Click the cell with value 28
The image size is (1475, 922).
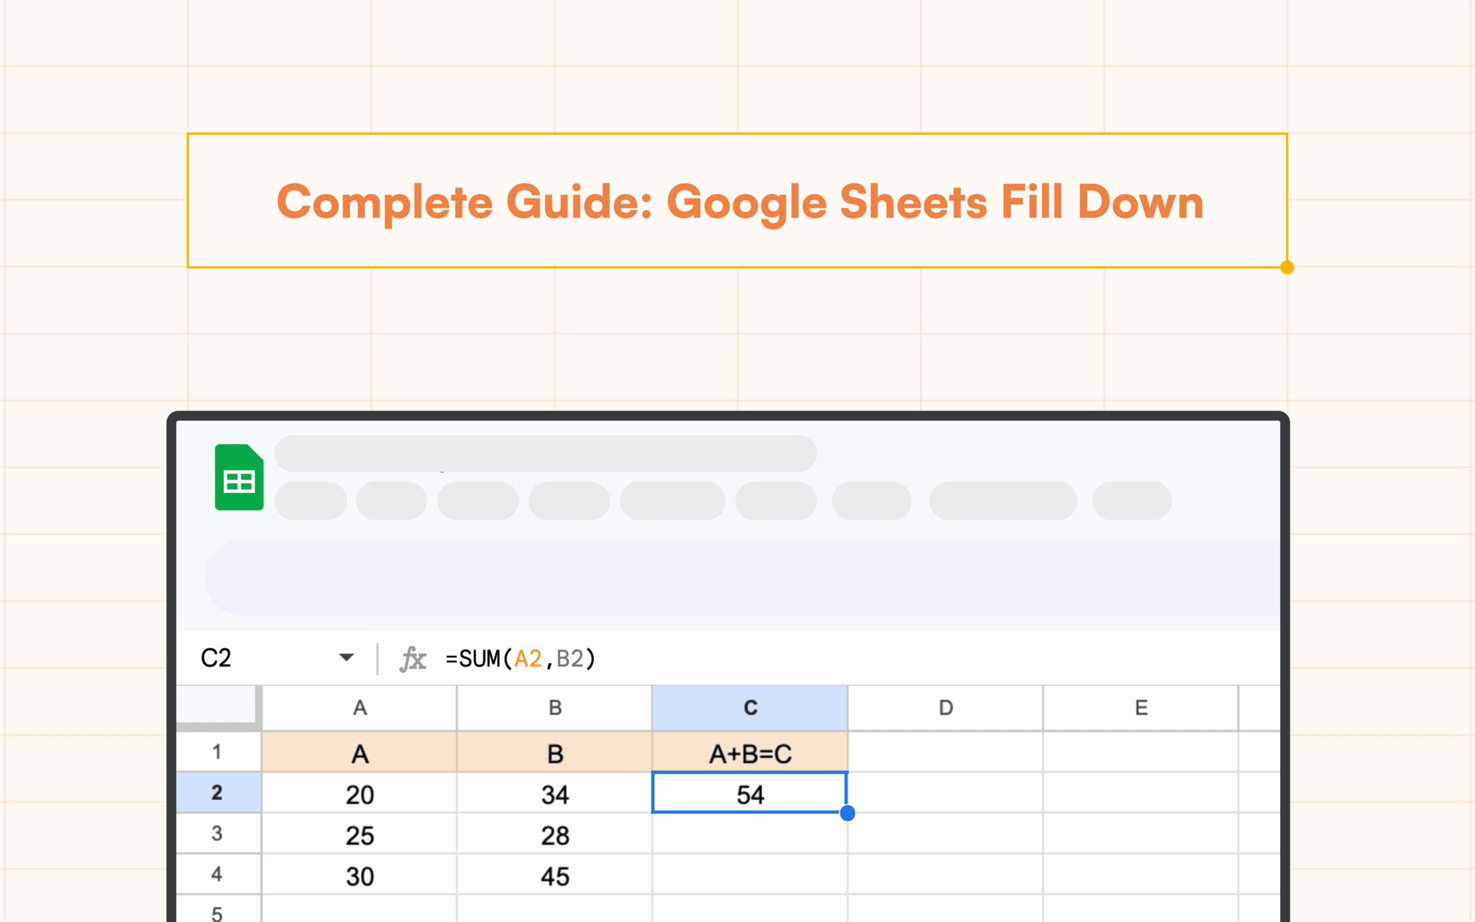pos(555,835)
